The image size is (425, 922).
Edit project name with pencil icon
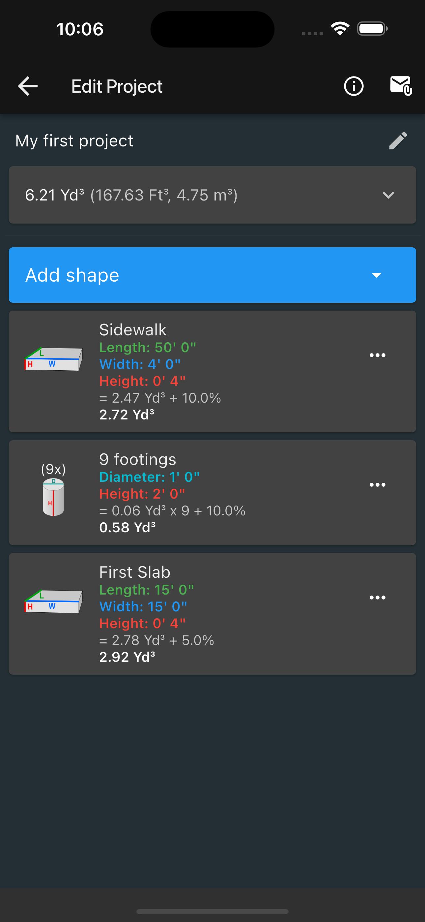click(398, 140)
